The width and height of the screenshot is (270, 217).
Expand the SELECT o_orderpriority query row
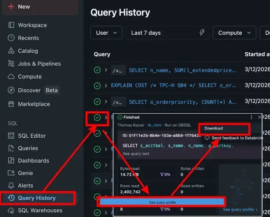coord(106,102)
